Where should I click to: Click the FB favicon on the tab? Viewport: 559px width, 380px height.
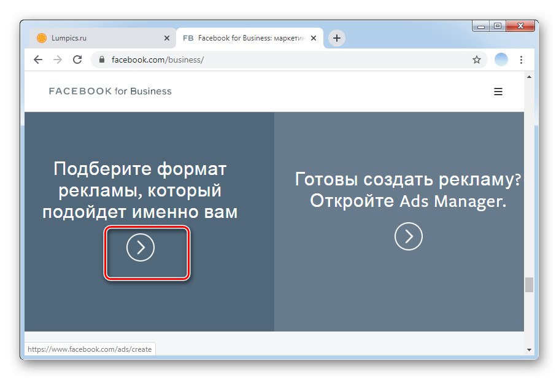(x=188, y=38)
